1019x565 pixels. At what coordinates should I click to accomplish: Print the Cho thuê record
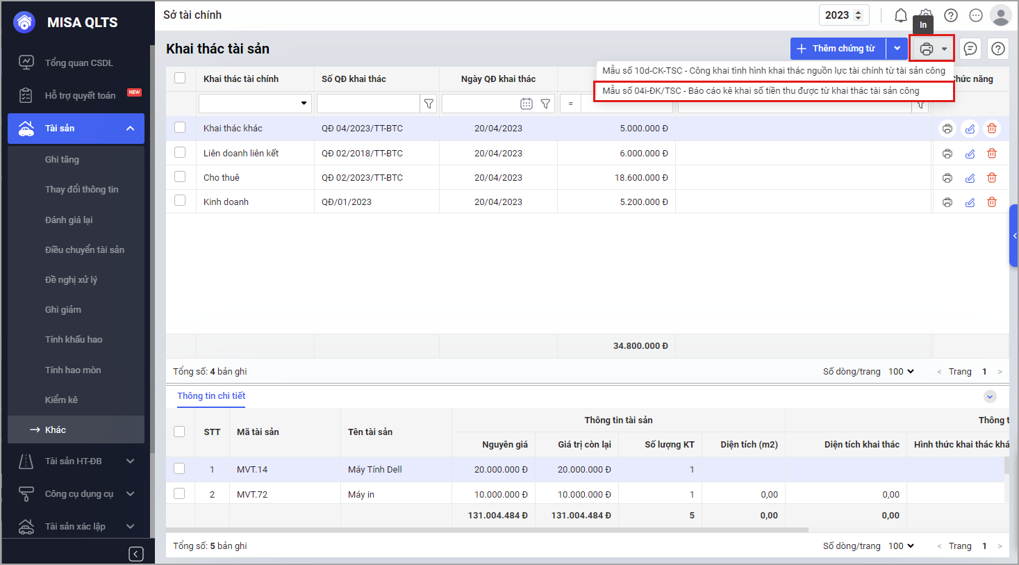pyautogui.click(x=947, y=178)
